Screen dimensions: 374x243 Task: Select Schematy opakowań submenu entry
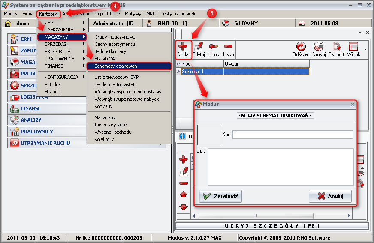coord(129,66)
